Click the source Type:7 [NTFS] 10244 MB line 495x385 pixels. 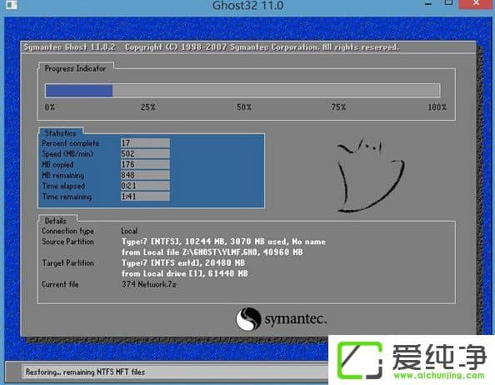coord(223,242)
